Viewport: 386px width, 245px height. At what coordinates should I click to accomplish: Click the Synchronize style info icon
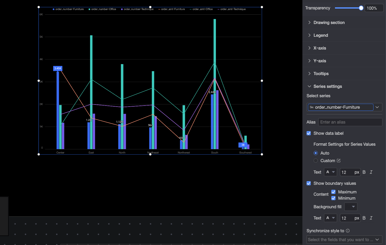coord(348,231)
